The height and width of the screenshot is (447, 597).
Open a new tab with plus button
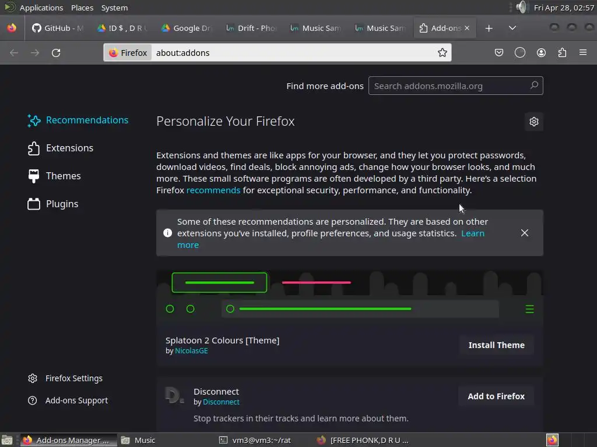click(x=489, y=28)
